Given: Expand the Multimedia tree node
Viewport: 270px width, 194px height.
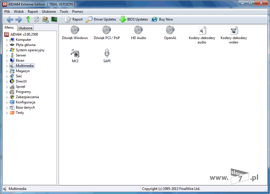Looking at the screenshot, I should (x=7, y=66).
